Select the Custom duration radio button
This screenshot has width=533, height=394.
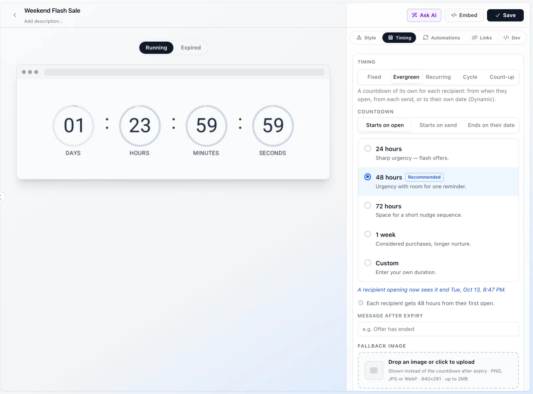(368, 263)
